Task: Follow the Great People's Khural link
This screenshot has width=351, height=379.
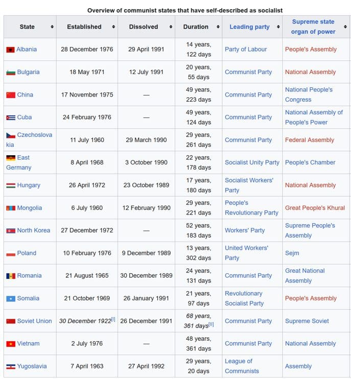Action: (x=315, y=208)
